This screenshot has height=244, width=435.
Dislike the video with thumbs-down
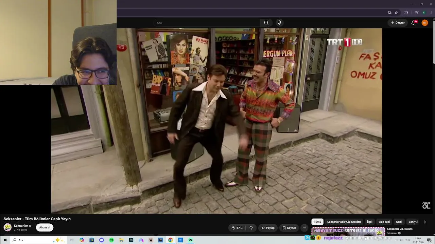(x=251, y=228)
